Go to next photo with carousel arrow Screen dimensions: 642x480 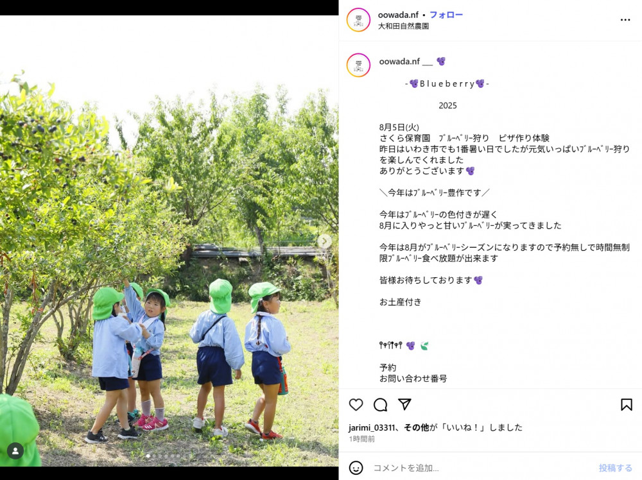coord(325,241)
